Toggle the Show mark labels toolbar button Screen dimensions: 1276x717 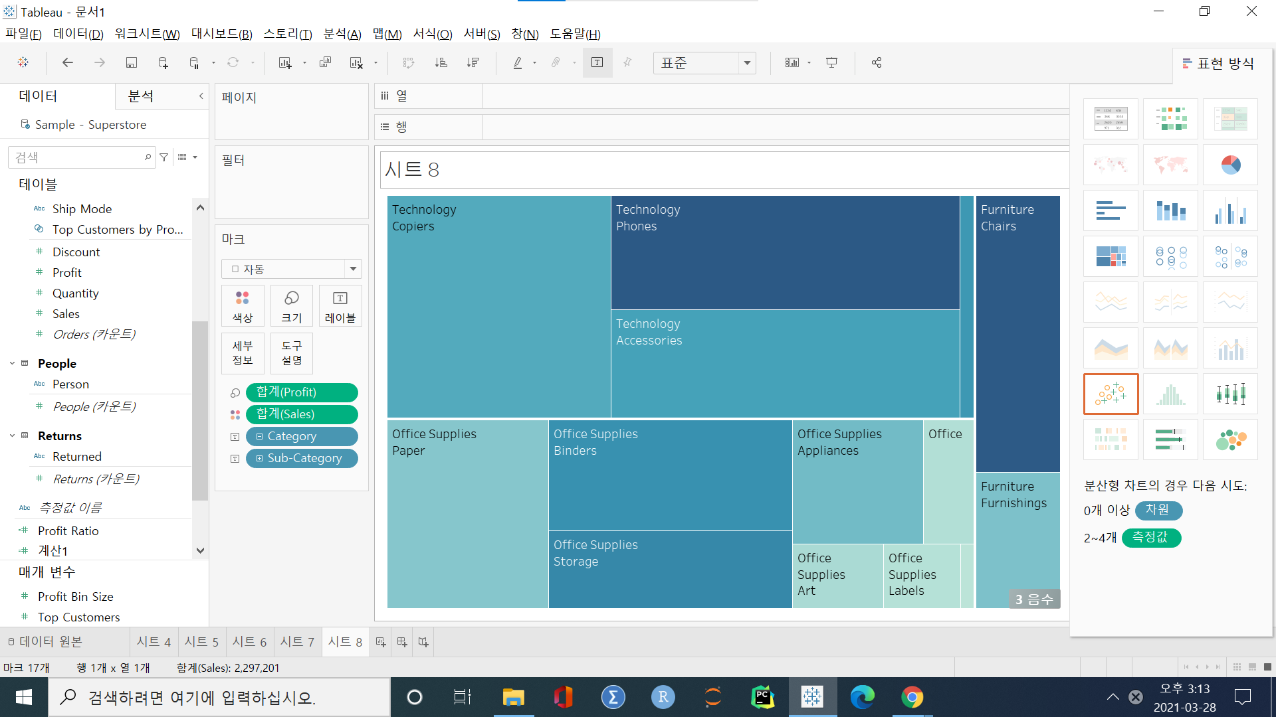click(x=597, y=62)
